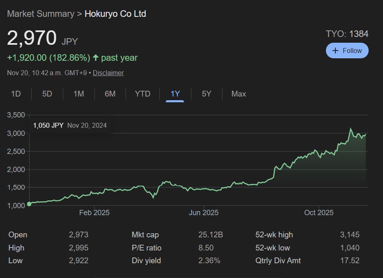This screenshot has height=278, width=383.
Task: Click the High value 2,995
Action: [x=78, y=248]
